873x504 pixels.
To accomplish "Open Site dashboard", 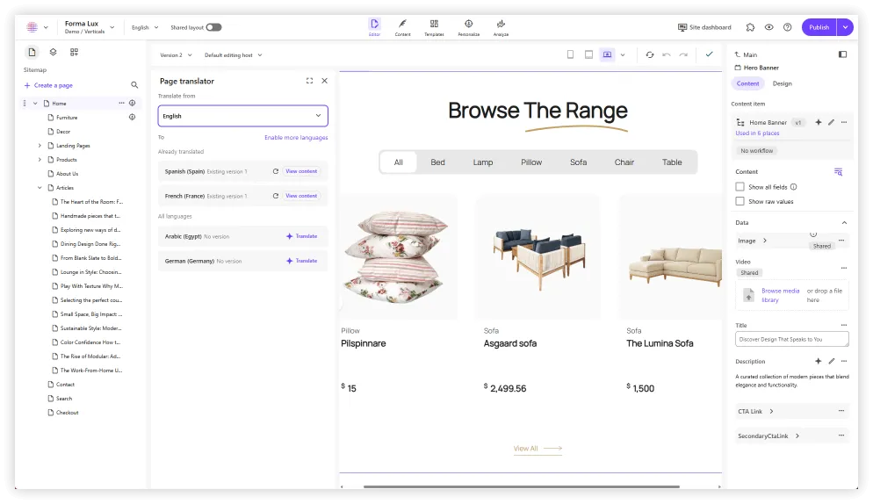I will [704, 27].
